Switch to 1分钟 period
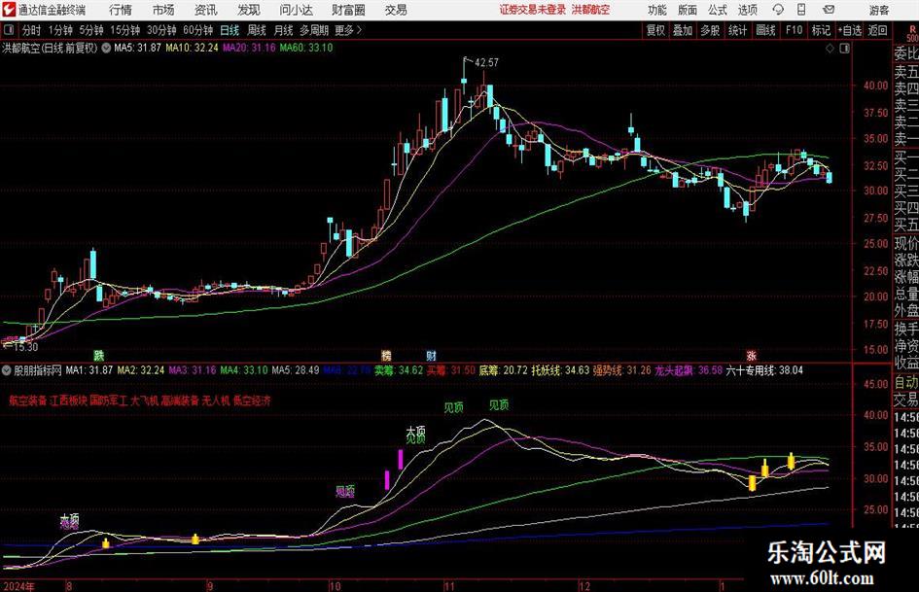The height and width of the screenshot is (592, 919). click(x=59, y=30)
